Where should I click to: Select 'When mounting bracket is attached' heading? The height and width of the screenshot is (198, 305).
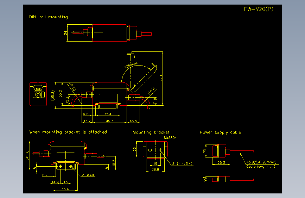[x=68, y=132]
